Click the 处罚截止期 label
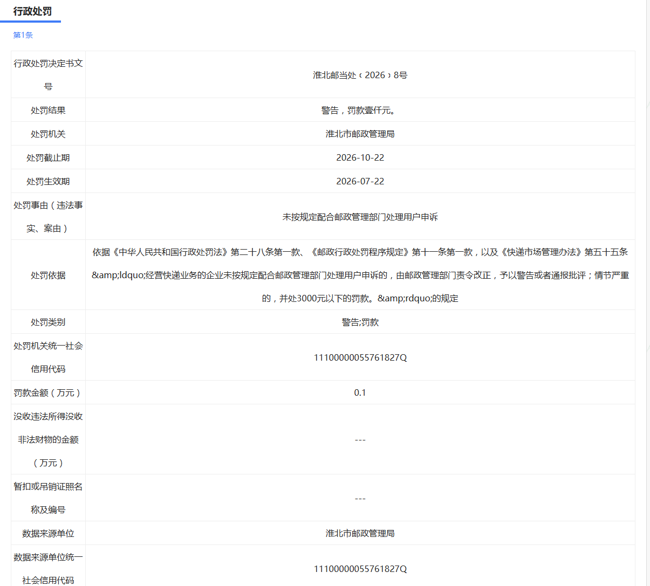 click(x=48, y=157)
